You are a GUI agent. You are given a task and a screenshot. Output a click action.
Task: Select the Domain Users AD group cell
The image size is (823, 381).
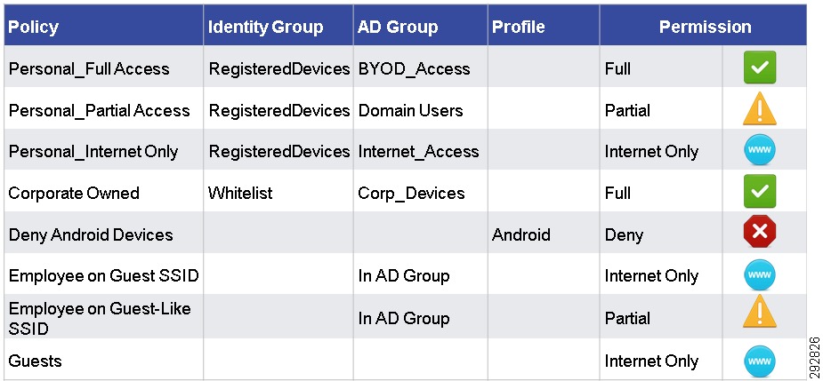410,111
